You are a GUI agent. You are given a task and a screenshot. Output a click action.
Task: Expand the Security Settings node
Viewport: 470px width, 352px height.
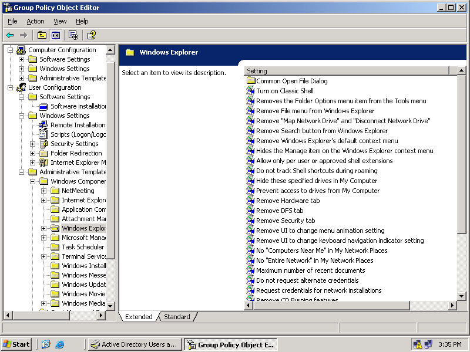(32, 144)
